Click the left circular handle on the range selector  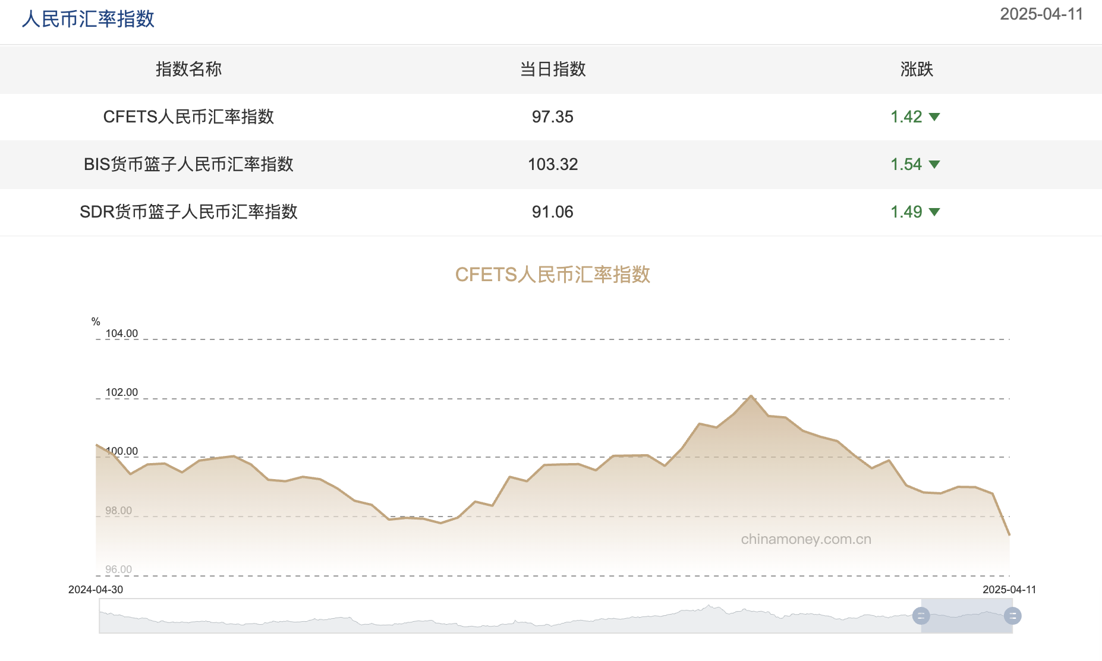tap(921, 616)
